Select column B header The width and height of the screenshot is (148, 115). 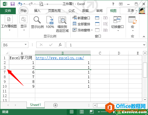point(63,53)
